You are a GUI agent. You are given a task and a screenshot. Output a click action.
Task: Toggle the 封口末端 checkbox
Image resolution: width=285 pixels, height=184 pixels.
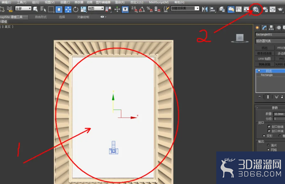pyautogui.click(x=269, y=131)
